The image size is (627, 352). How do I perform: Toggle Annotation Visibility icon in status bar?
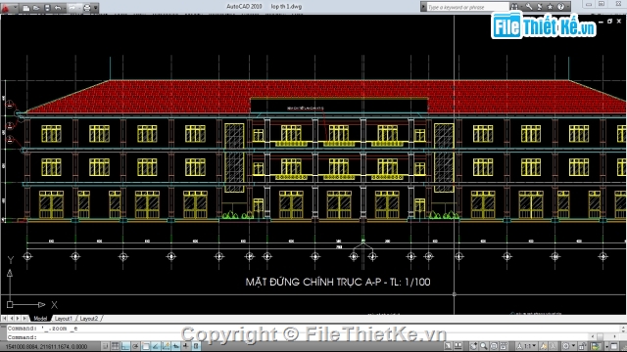[544, 346]
